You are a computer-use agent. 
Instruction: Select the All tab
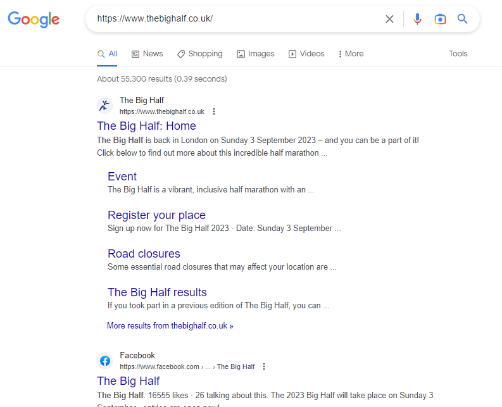pos(107,54)
